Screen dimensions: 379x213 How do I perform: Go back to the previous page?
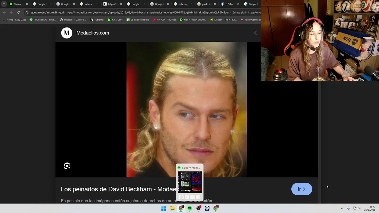click(4, 12)
